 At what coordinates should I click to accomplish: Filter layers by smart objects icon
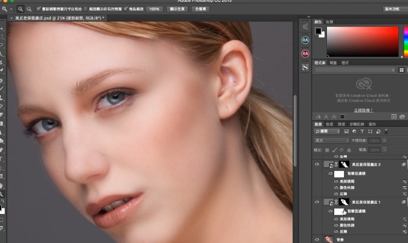378,131
